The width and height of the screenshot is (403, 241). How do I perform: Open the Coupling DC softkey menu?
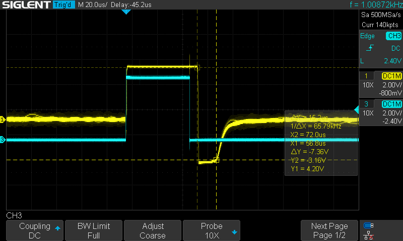(x=35, y=230)
